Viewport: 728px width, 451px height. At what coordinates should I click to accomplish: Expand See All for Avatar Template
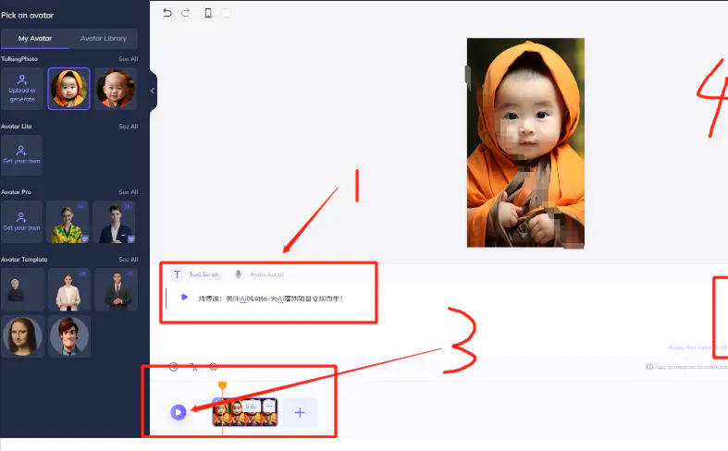128,260
